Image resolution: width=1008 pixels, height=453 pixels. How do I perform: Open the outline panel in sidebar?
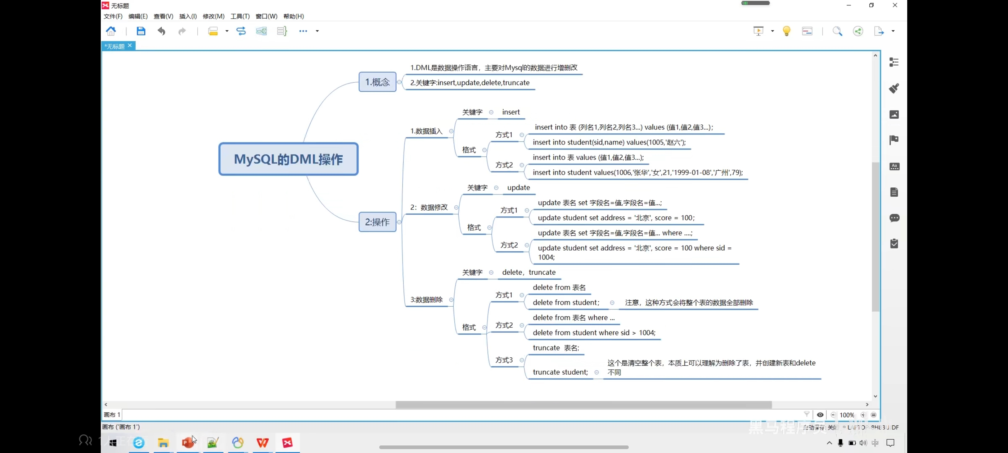point(894,62)
